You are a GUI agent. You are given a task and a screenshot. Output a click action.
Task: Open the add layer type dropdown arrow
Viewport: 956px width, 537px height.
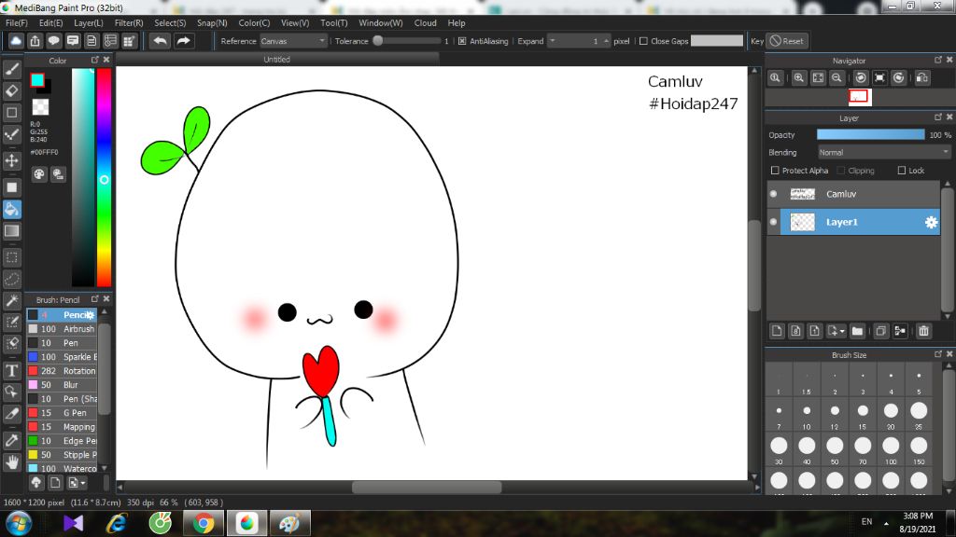(x=842, y=331)
